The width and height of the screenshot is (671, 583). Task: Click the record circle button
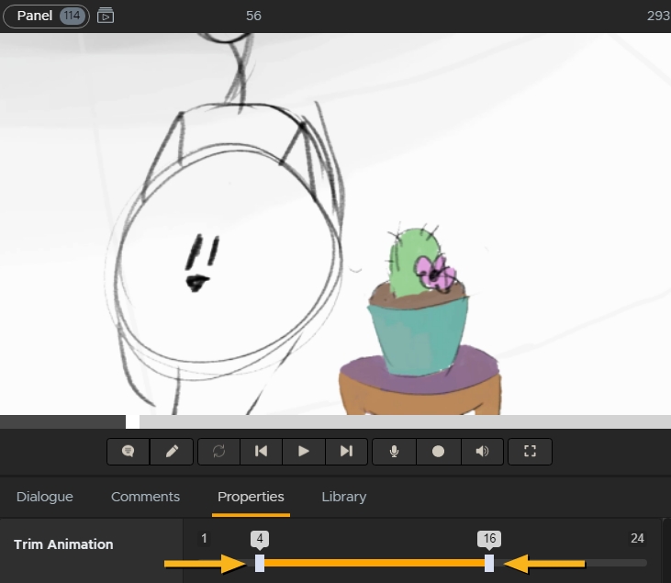pyautogui.click(x=438, y=452)
